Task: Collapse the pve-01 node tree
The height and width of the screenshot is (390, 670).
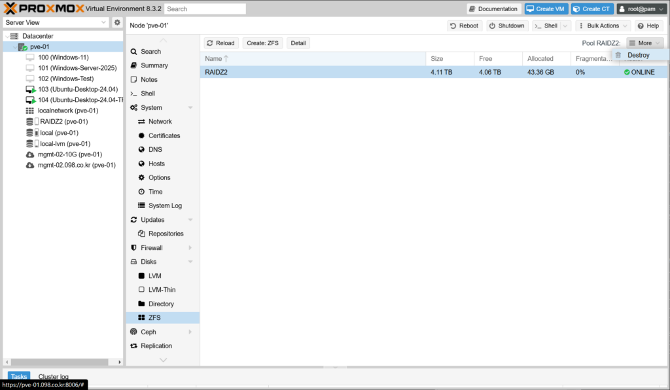Action: pyautogui.click(x=15, y=47)
